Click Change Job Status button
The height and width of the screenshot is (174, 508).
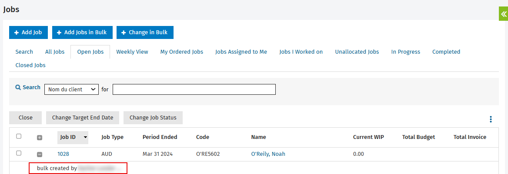[153, 118]
